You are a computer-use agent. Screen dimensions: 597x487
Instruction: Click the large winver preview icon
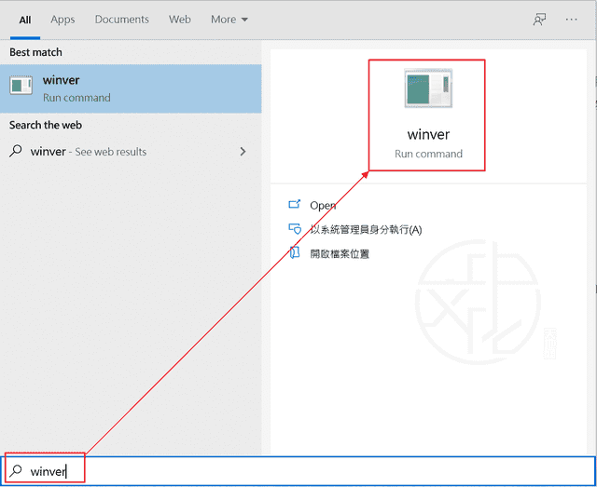coord(428,88)
